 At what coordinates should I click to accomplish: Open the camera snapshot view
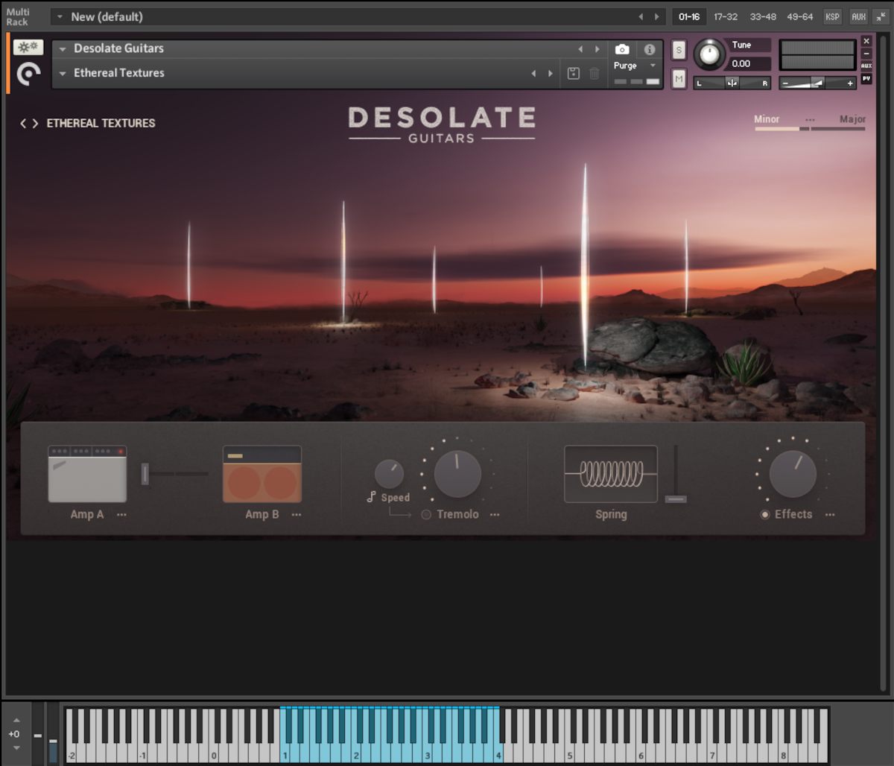point(622,49)
